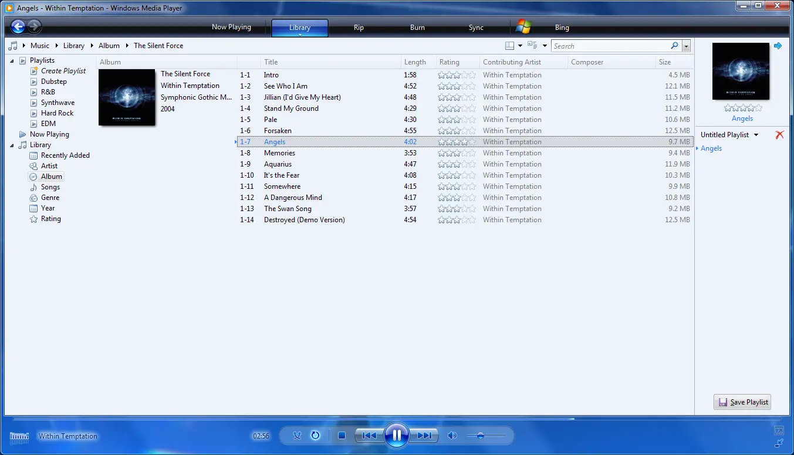Select Angels in the Untitled Playlist list
The image size is (794, 455).
pyautogui.click(x=711, y=148)
